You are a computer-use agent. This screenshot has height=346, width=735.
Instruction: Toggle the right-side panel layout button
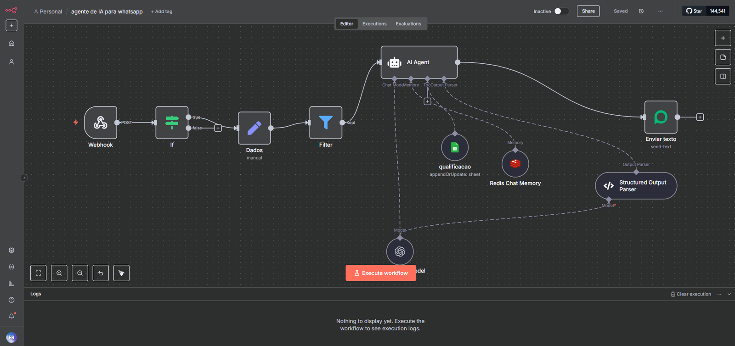[723, 77]
